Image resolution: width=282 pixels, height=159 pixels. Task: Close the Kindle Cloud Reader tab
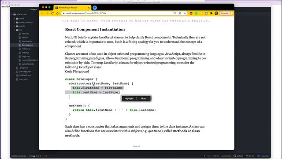pyautogui.click(x=89, y=8)
